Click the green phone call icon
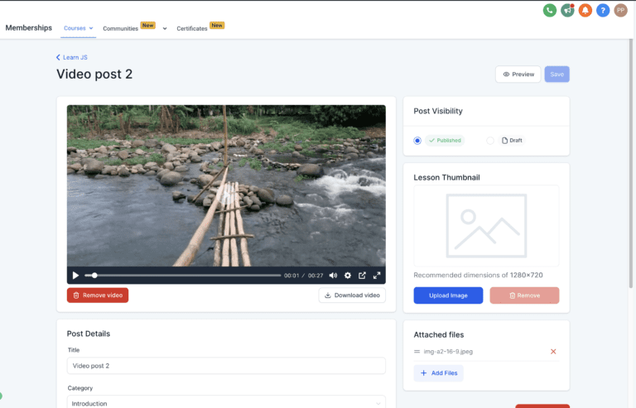Screen dimensions: 636x408 coord(550,10)
